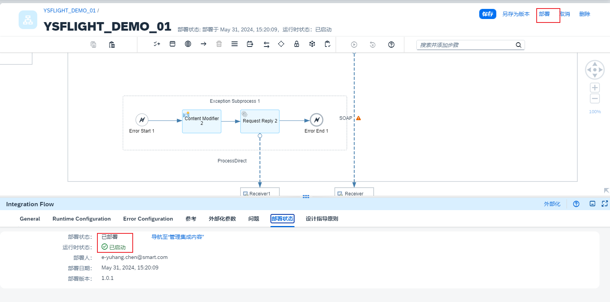Screen dimensions: 610x302
Task: Follow the 导航至"管理集成内容" link
Action: pyautogui.click(x=177, y=237)
